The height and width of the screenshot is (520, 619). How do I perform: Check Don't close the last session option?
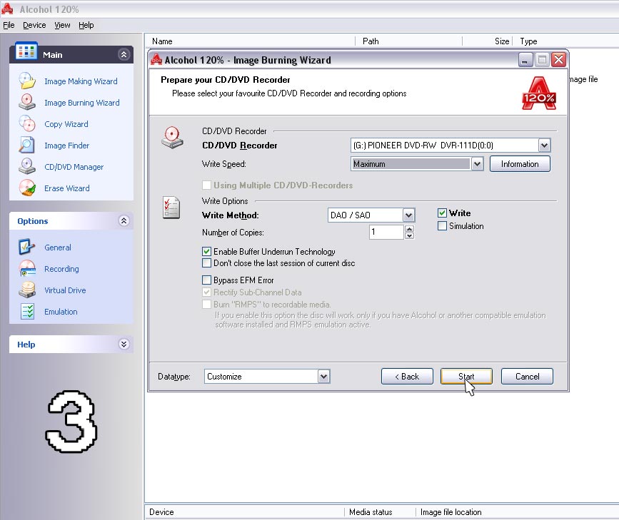206,262
